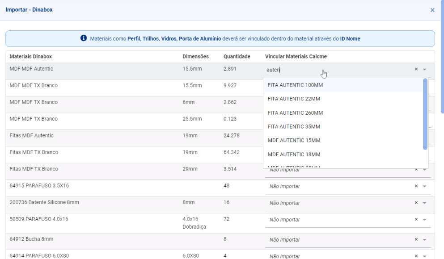The image size is (444, 259).
Task: Clear the MDF Autentic material selection
Action: (416, 69)
